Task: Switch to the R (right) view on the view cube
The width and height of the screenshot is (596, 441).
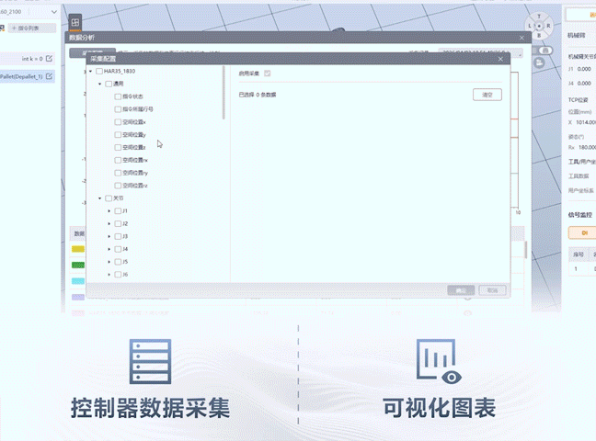Action: 548,26
